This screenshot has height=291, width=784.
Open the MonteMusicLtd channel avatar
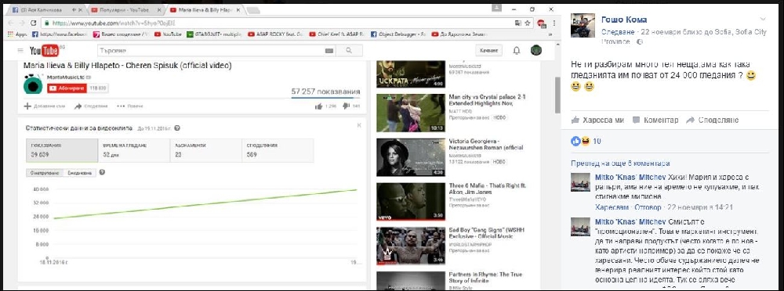tap(33, 84)
